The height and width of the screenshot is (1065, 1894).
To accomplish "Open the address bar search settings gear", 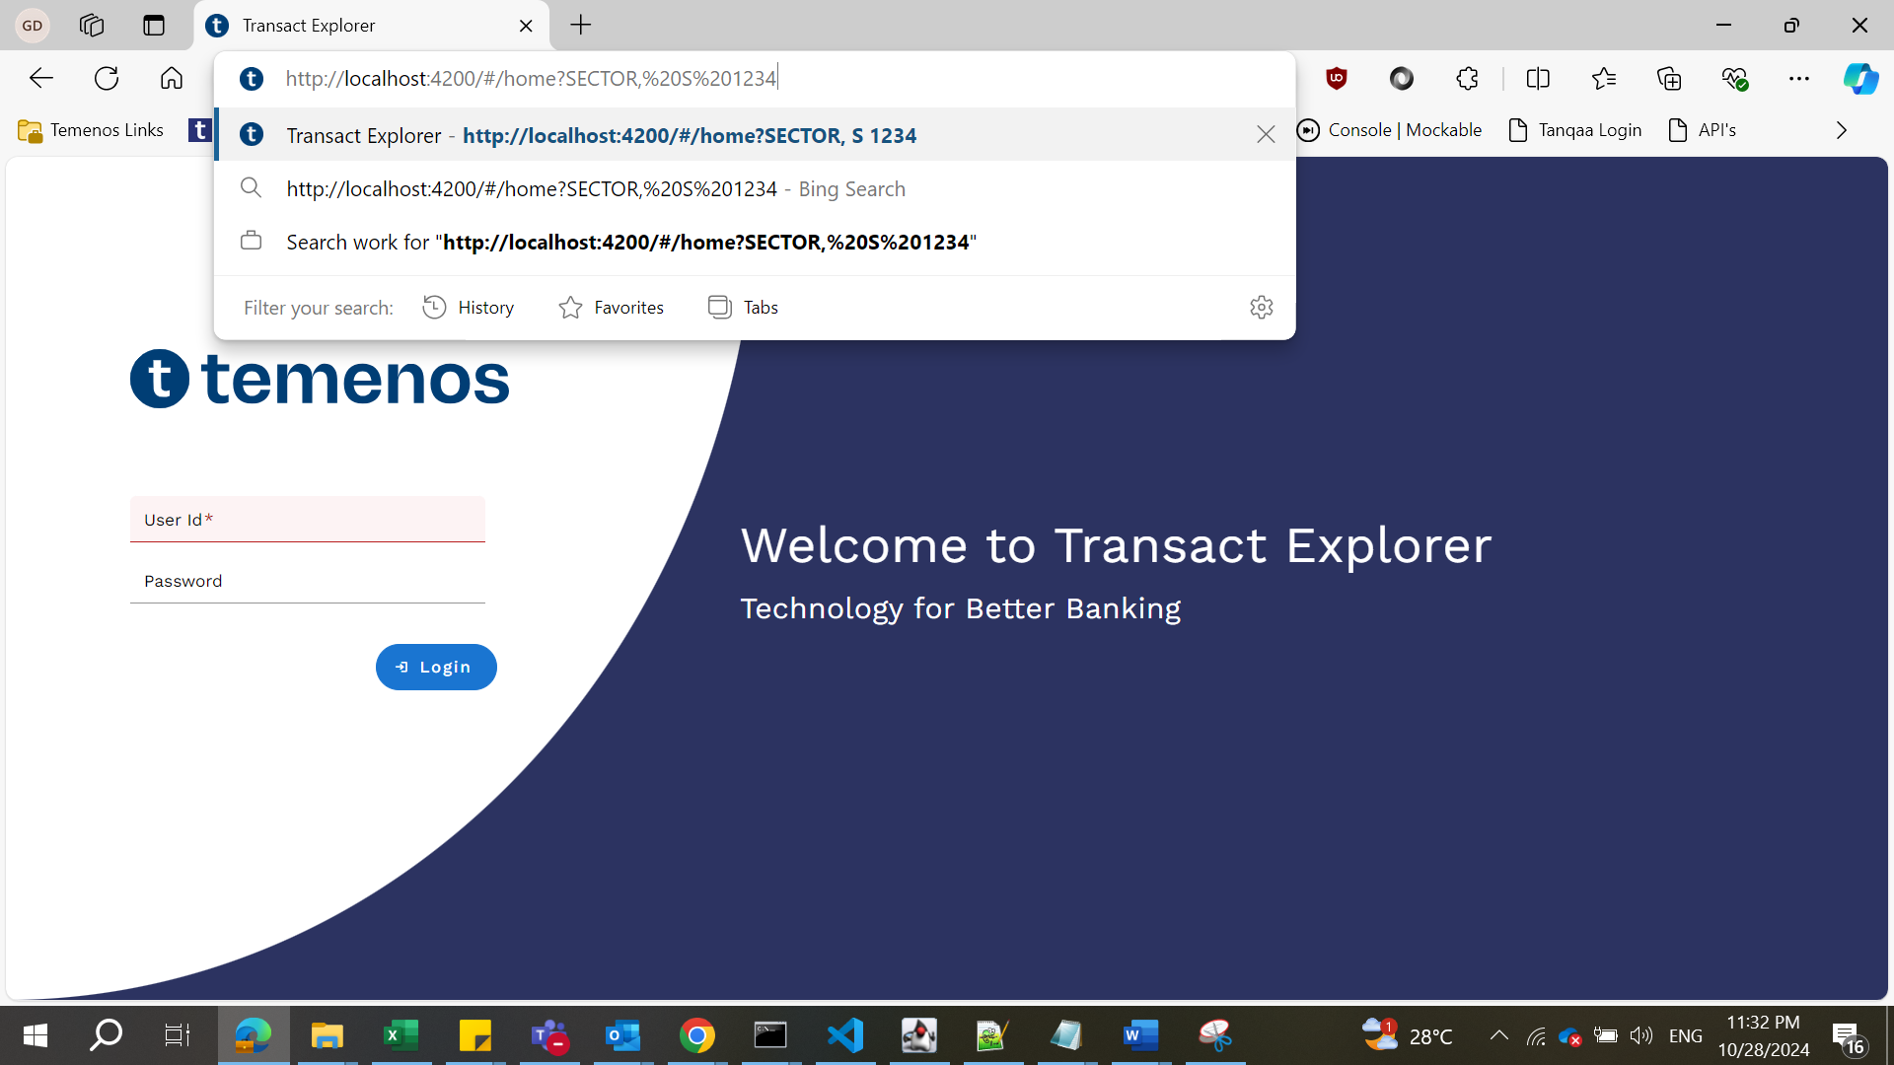I will [1261, 308].
